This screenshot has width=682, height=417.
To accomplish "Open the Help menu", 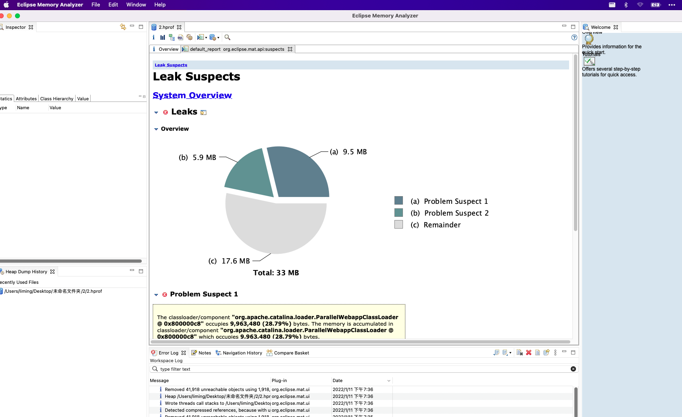I will tap(160, 5).
